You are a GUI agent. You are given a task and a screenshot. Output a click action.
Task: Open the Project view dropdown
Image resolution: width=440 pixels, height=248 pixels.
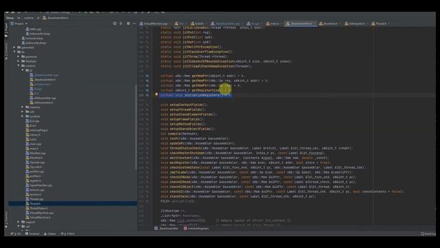tap(19, 23)
